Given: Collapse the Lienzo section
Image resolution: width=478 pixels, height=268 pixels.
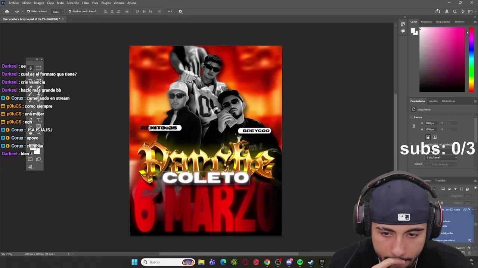Looking at the screenshot, I should (411, 117).
